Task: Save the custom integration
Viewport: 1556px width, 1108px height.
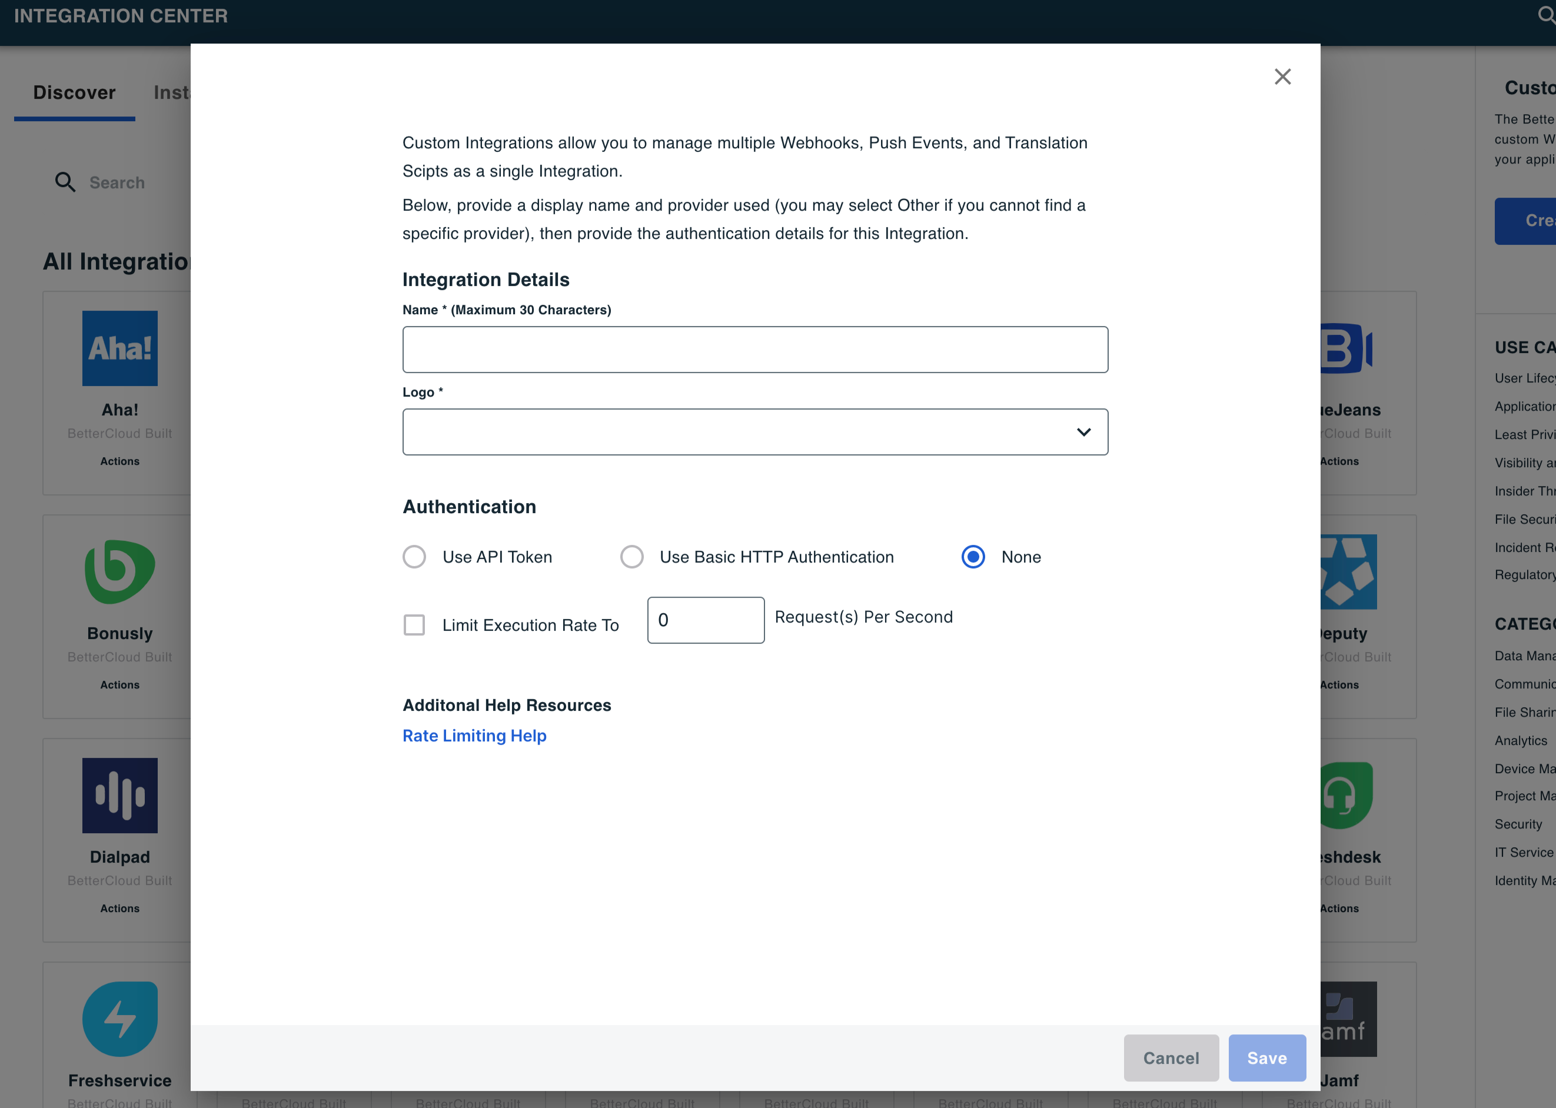Action: point(1267,1057)
